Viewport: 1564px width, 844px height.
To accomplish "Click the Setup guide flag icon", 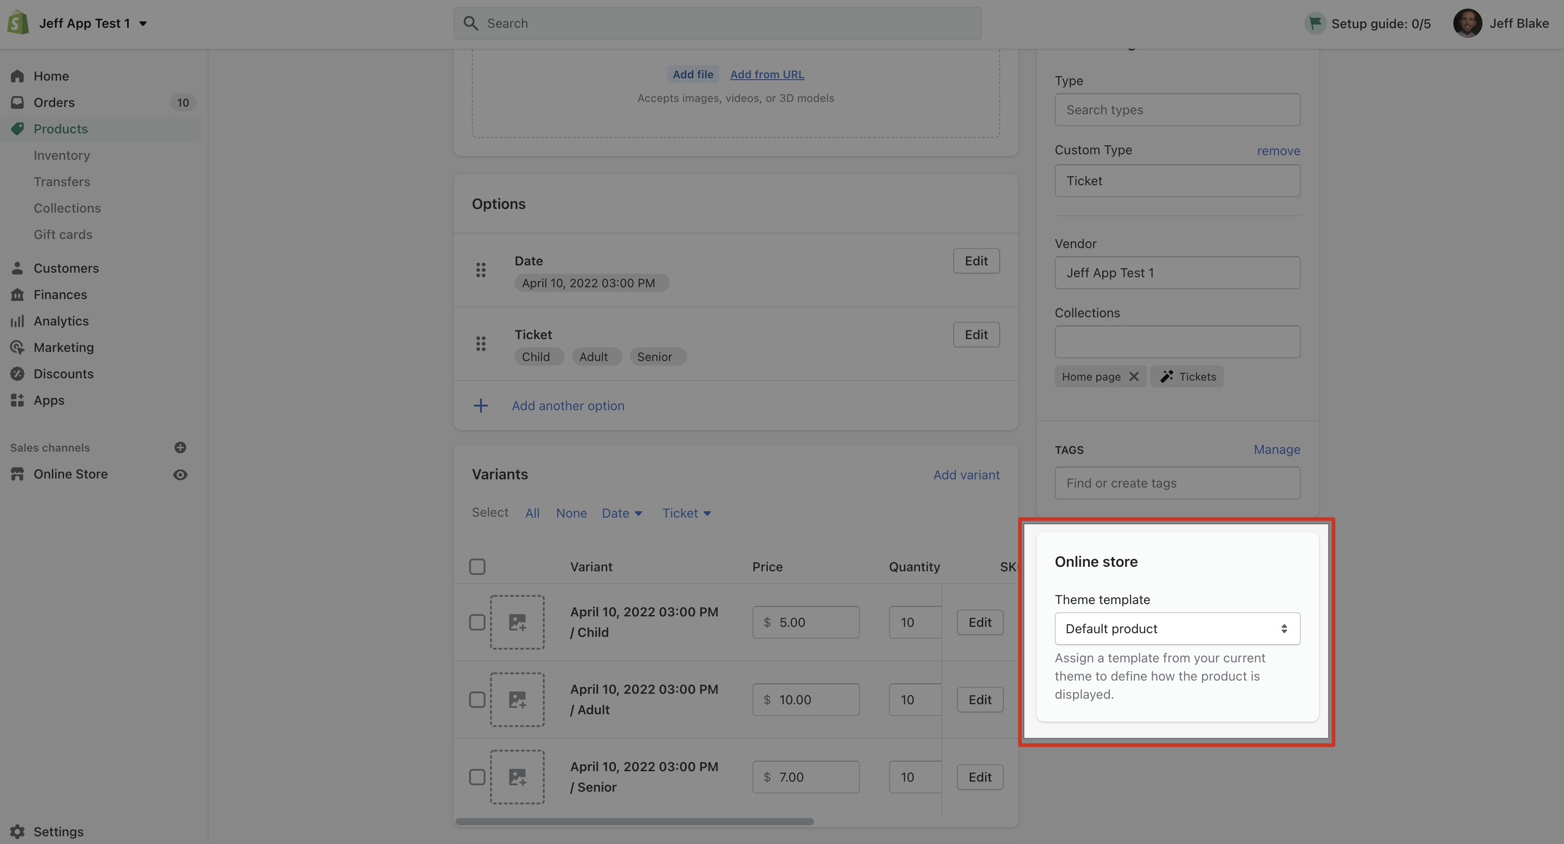I will coord(1315,23).
